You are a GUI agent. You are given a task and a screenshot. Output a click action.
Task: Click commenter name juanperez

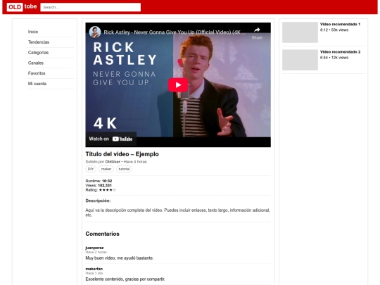point(94,248)
